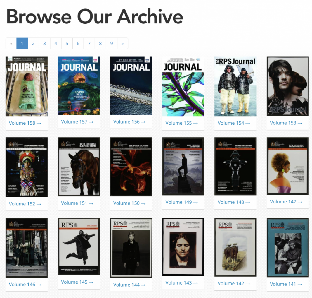Select the Volume 142 horses painting cover
The image size is (312, 298).
click(x=235, y=247)
